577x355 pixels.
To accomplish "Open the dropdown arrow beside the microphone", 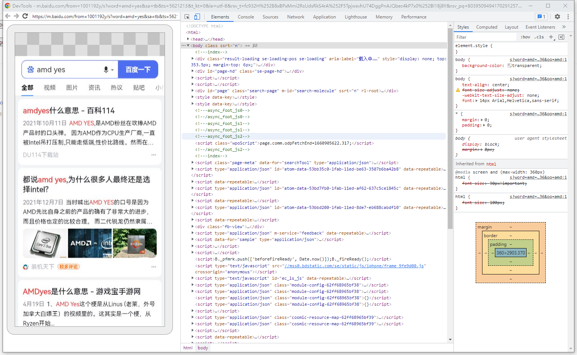I will pyautogui.click(x=112, y=70).
